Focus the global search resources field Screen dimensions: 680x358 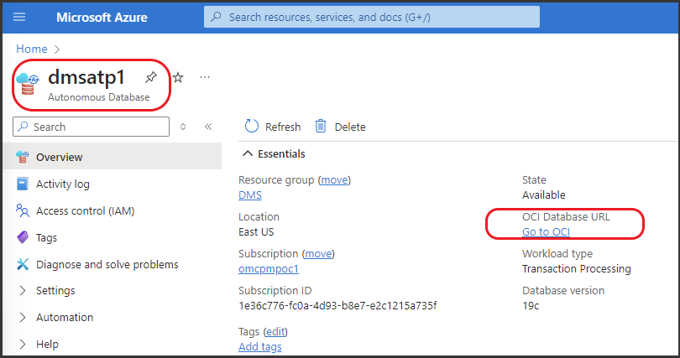(372, 17)
